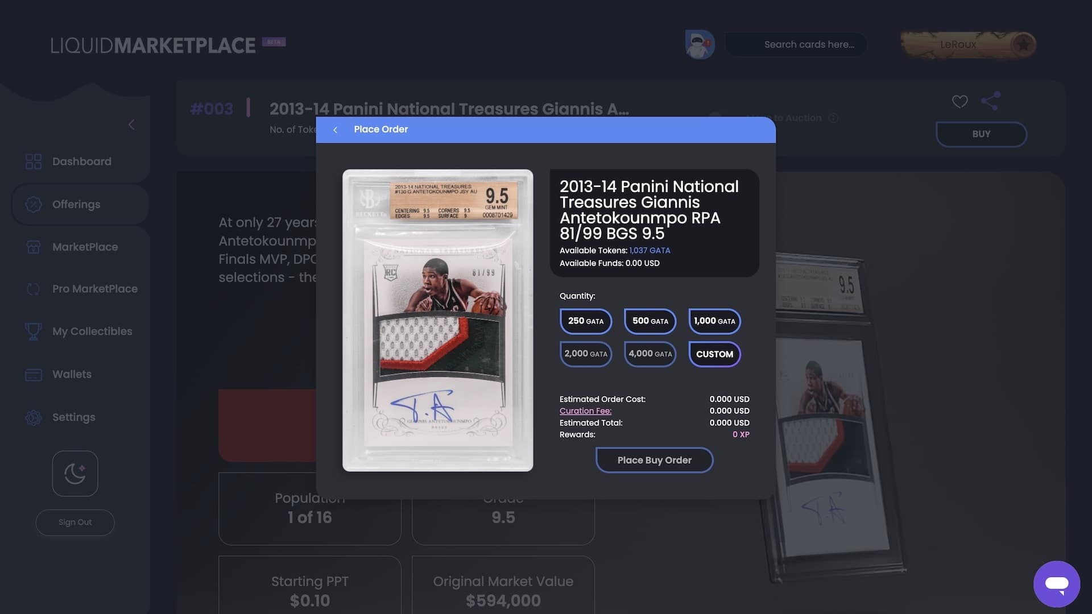This screenshot has width=1092, height=614.
Task: Click the Pro MarketPlace refresh-arrows icon
Action: [34, 289]
